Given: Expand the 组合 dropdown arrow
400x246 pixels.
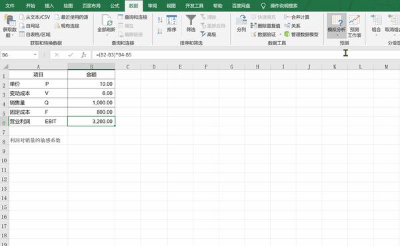Looking at the screenshot, I should 376,35.
